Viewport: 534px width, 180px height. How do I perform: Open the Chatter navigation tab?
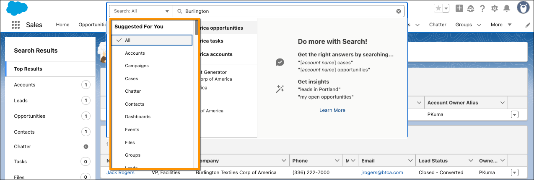[x=438, y=25]
